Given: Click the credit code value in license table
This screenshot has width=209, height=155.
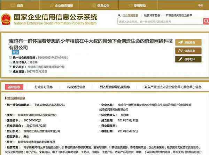Looking at the screenshot, I should point(50,105).
